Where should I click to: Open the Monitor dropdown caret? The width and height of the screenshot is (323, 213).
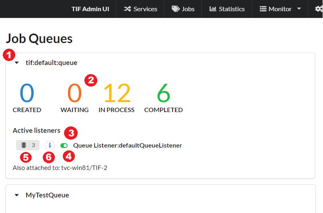point(299,9)
